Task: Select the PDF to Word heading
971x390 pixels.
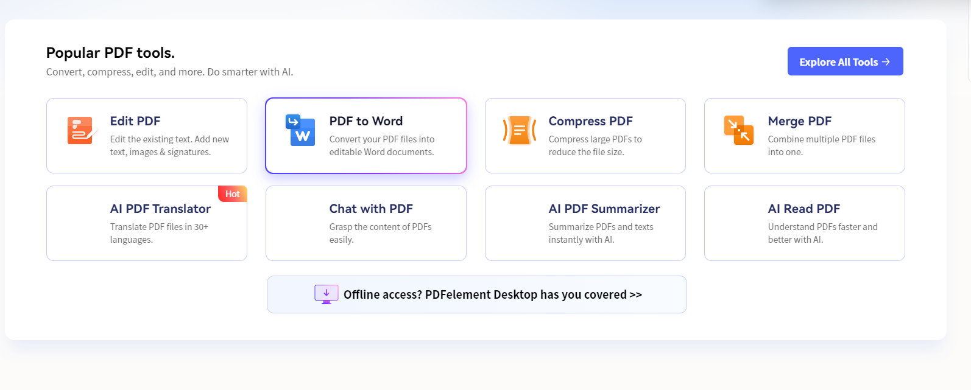Action: (x=366, y=121)
